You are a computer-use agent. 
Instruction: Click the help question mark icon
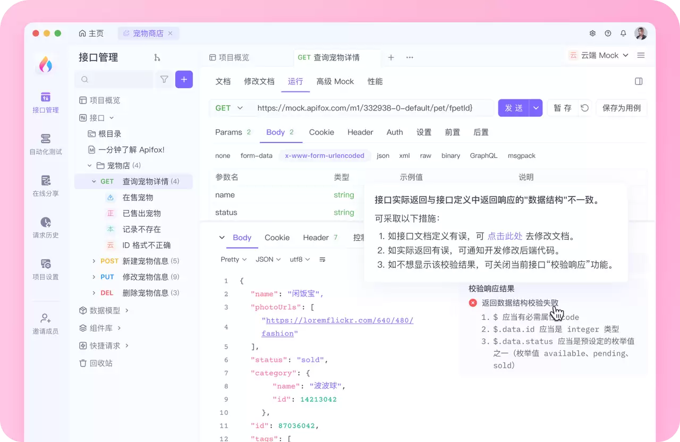tap(608, 33)
